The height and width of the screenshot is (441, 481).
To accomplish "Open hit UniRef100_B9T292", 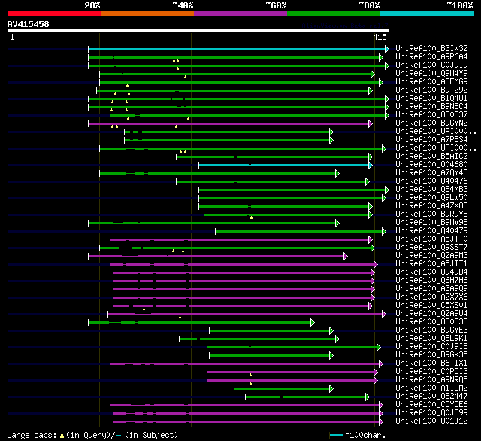I will coord(431,90).
